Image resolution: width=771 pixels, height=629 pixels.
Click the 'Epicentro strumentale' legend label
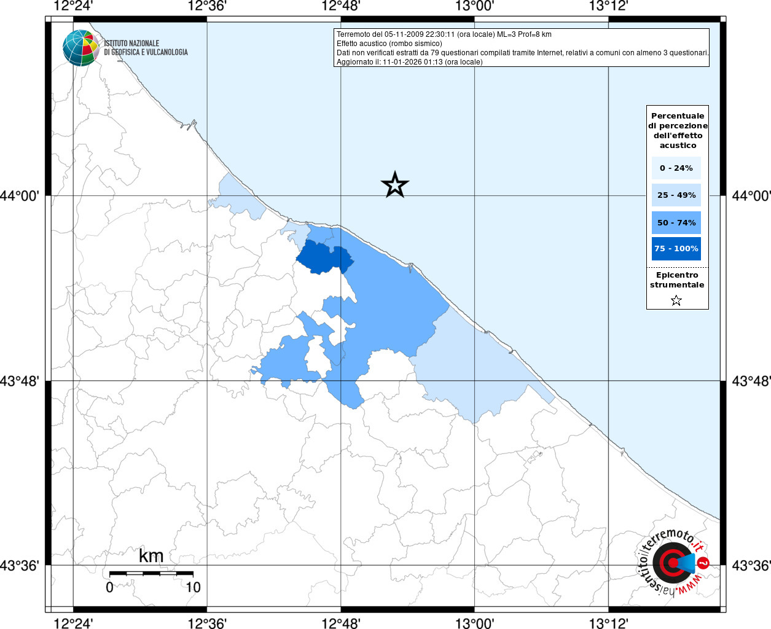coord(677,280)
